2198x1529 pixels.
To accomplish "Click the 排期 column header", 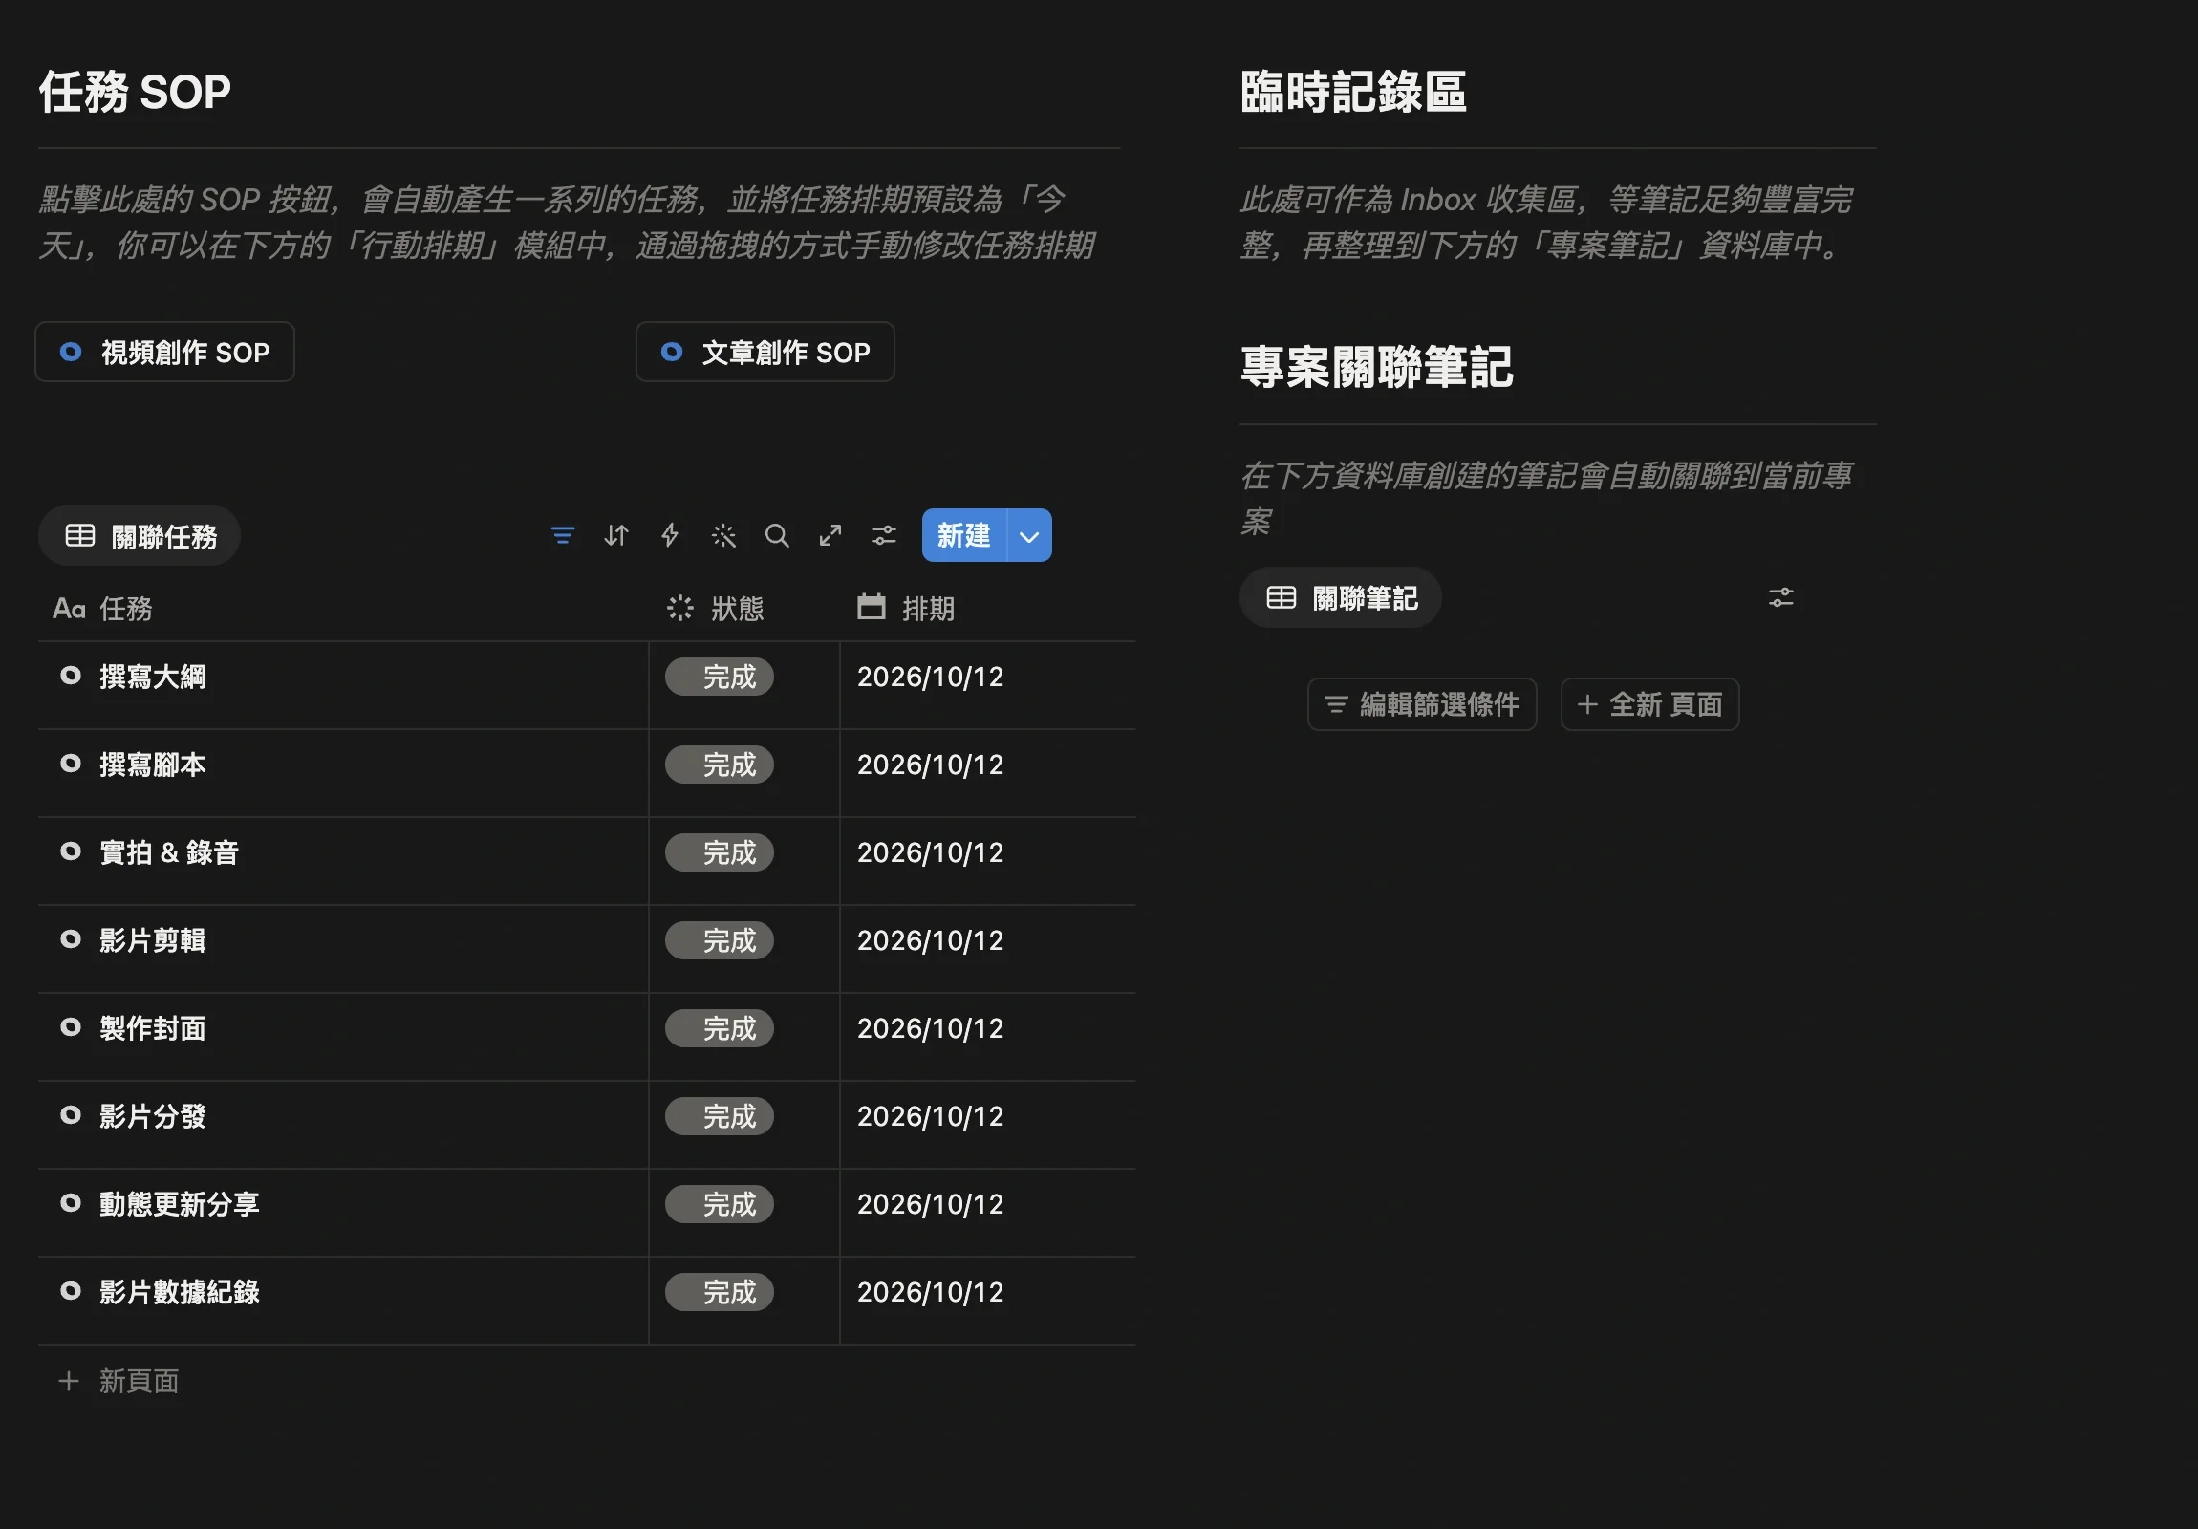I will [987, 608].
